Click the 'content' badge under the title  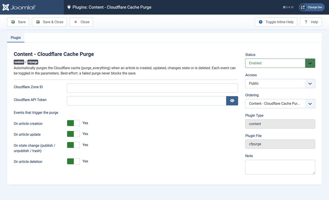19,62
